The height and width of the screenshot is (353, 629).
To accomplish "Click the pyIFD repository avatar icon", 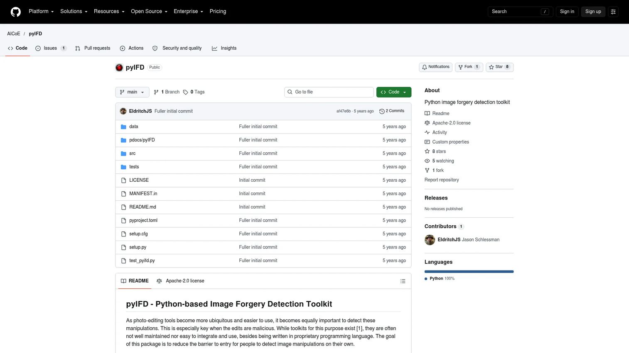I will click(x=119, y=67).
